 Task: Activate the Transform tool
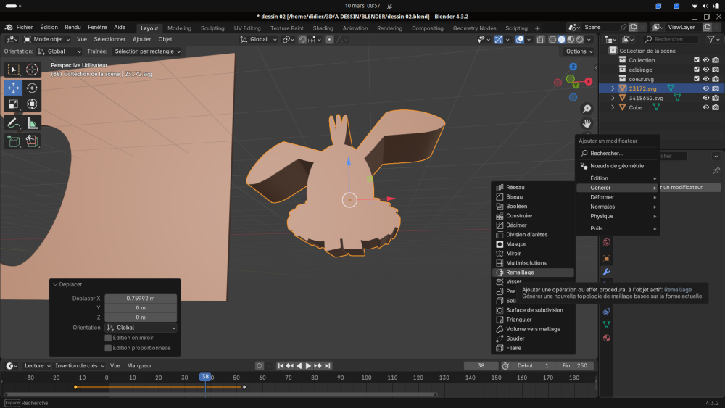tap(32, 104)
